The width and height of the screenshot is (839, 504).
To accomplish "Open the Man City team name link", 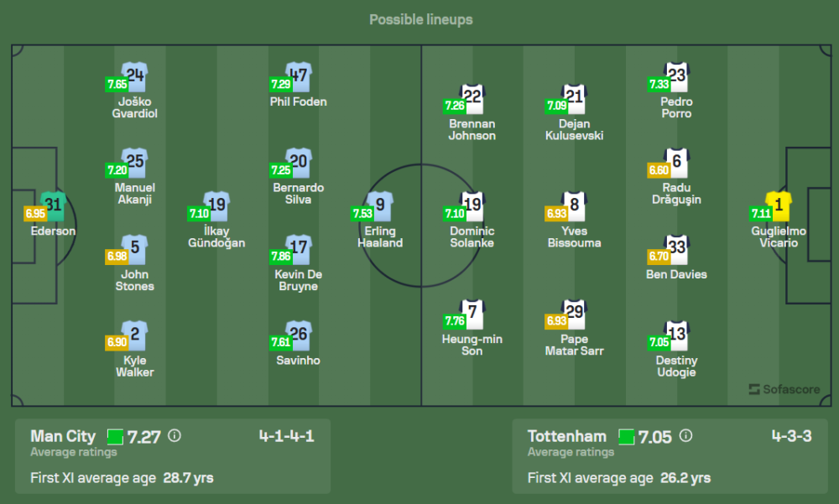I will point(63,436).
